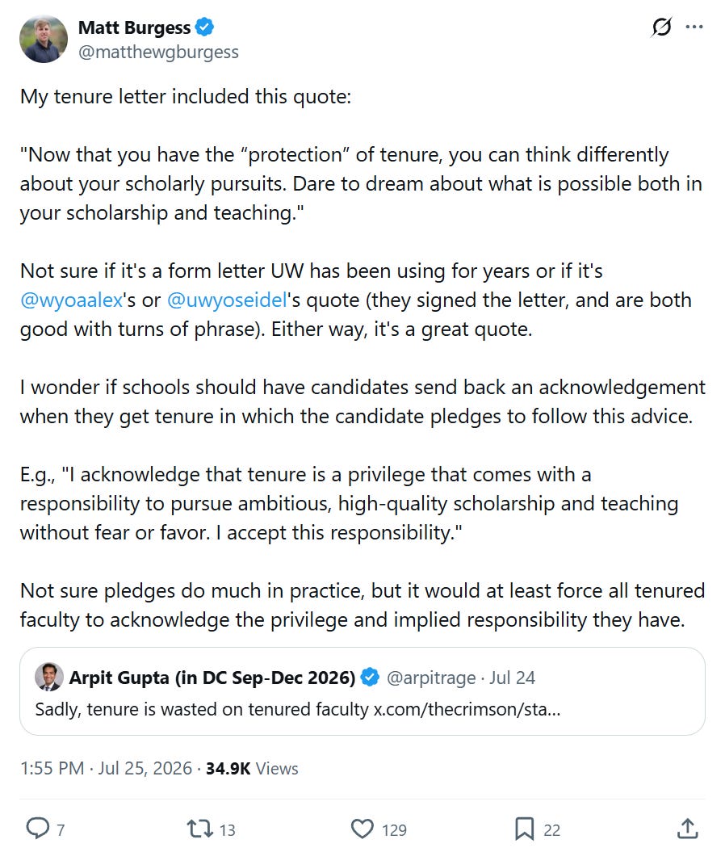725x852 pixels.
Task: Click the x.com/thecrimson link in quoted post
Action: [x=467, y=709]
